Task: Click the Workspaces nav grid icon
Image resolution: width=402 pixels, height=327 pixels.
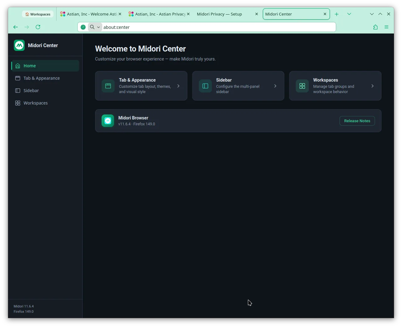Action: pyautogui.click(x=18, y=103)
